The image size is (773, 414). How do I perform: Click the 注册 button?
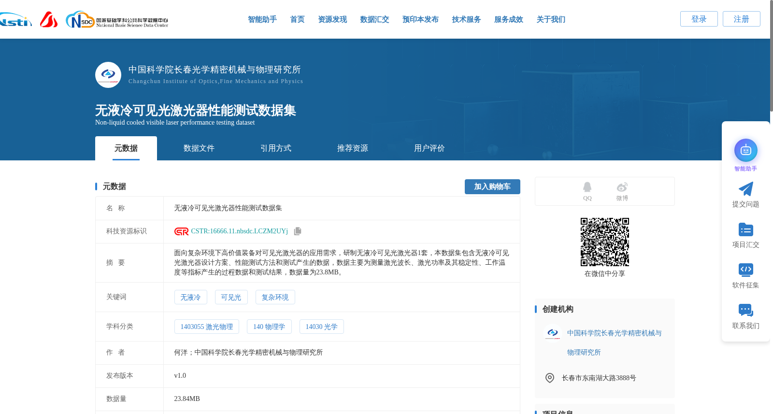tap(742, 19)
